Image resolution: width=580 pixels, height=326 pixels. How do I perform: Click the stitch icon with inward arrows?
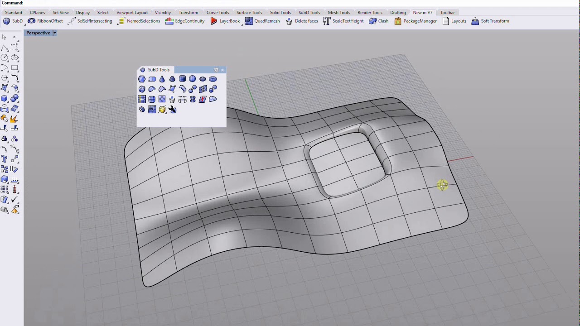[183, 99]
